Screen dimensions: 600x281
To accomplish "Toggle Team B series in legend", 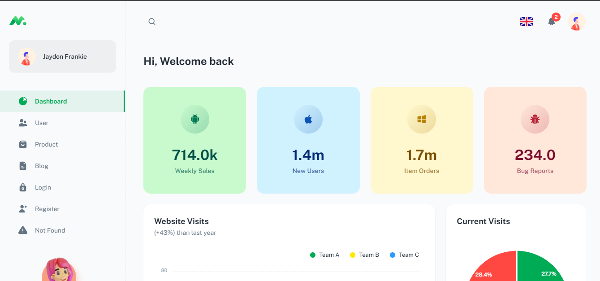I will pos(364,255).
